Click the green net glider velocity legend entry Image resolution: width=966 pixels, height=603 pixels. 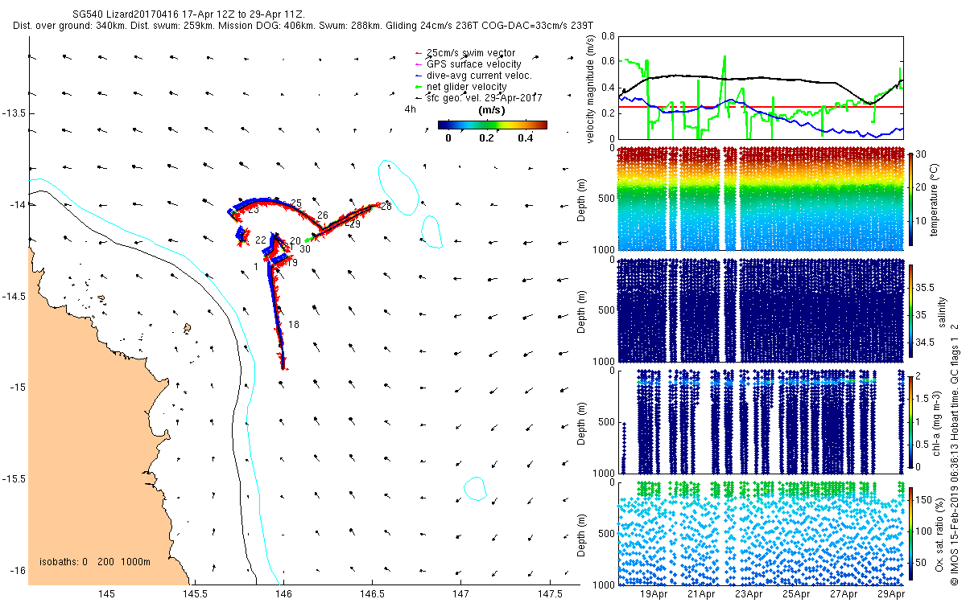460,87
